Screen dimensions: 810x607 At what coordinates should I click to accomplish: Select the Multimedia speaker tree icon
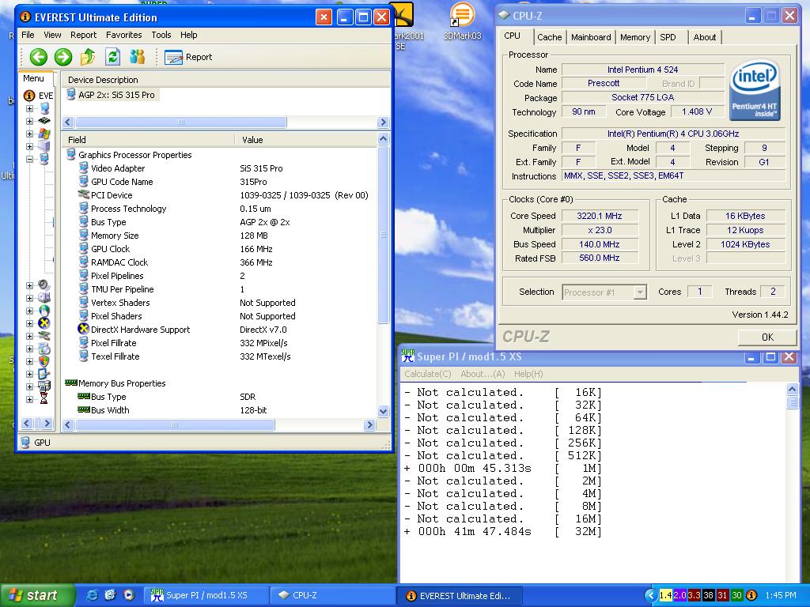click(x=44, y=285)
